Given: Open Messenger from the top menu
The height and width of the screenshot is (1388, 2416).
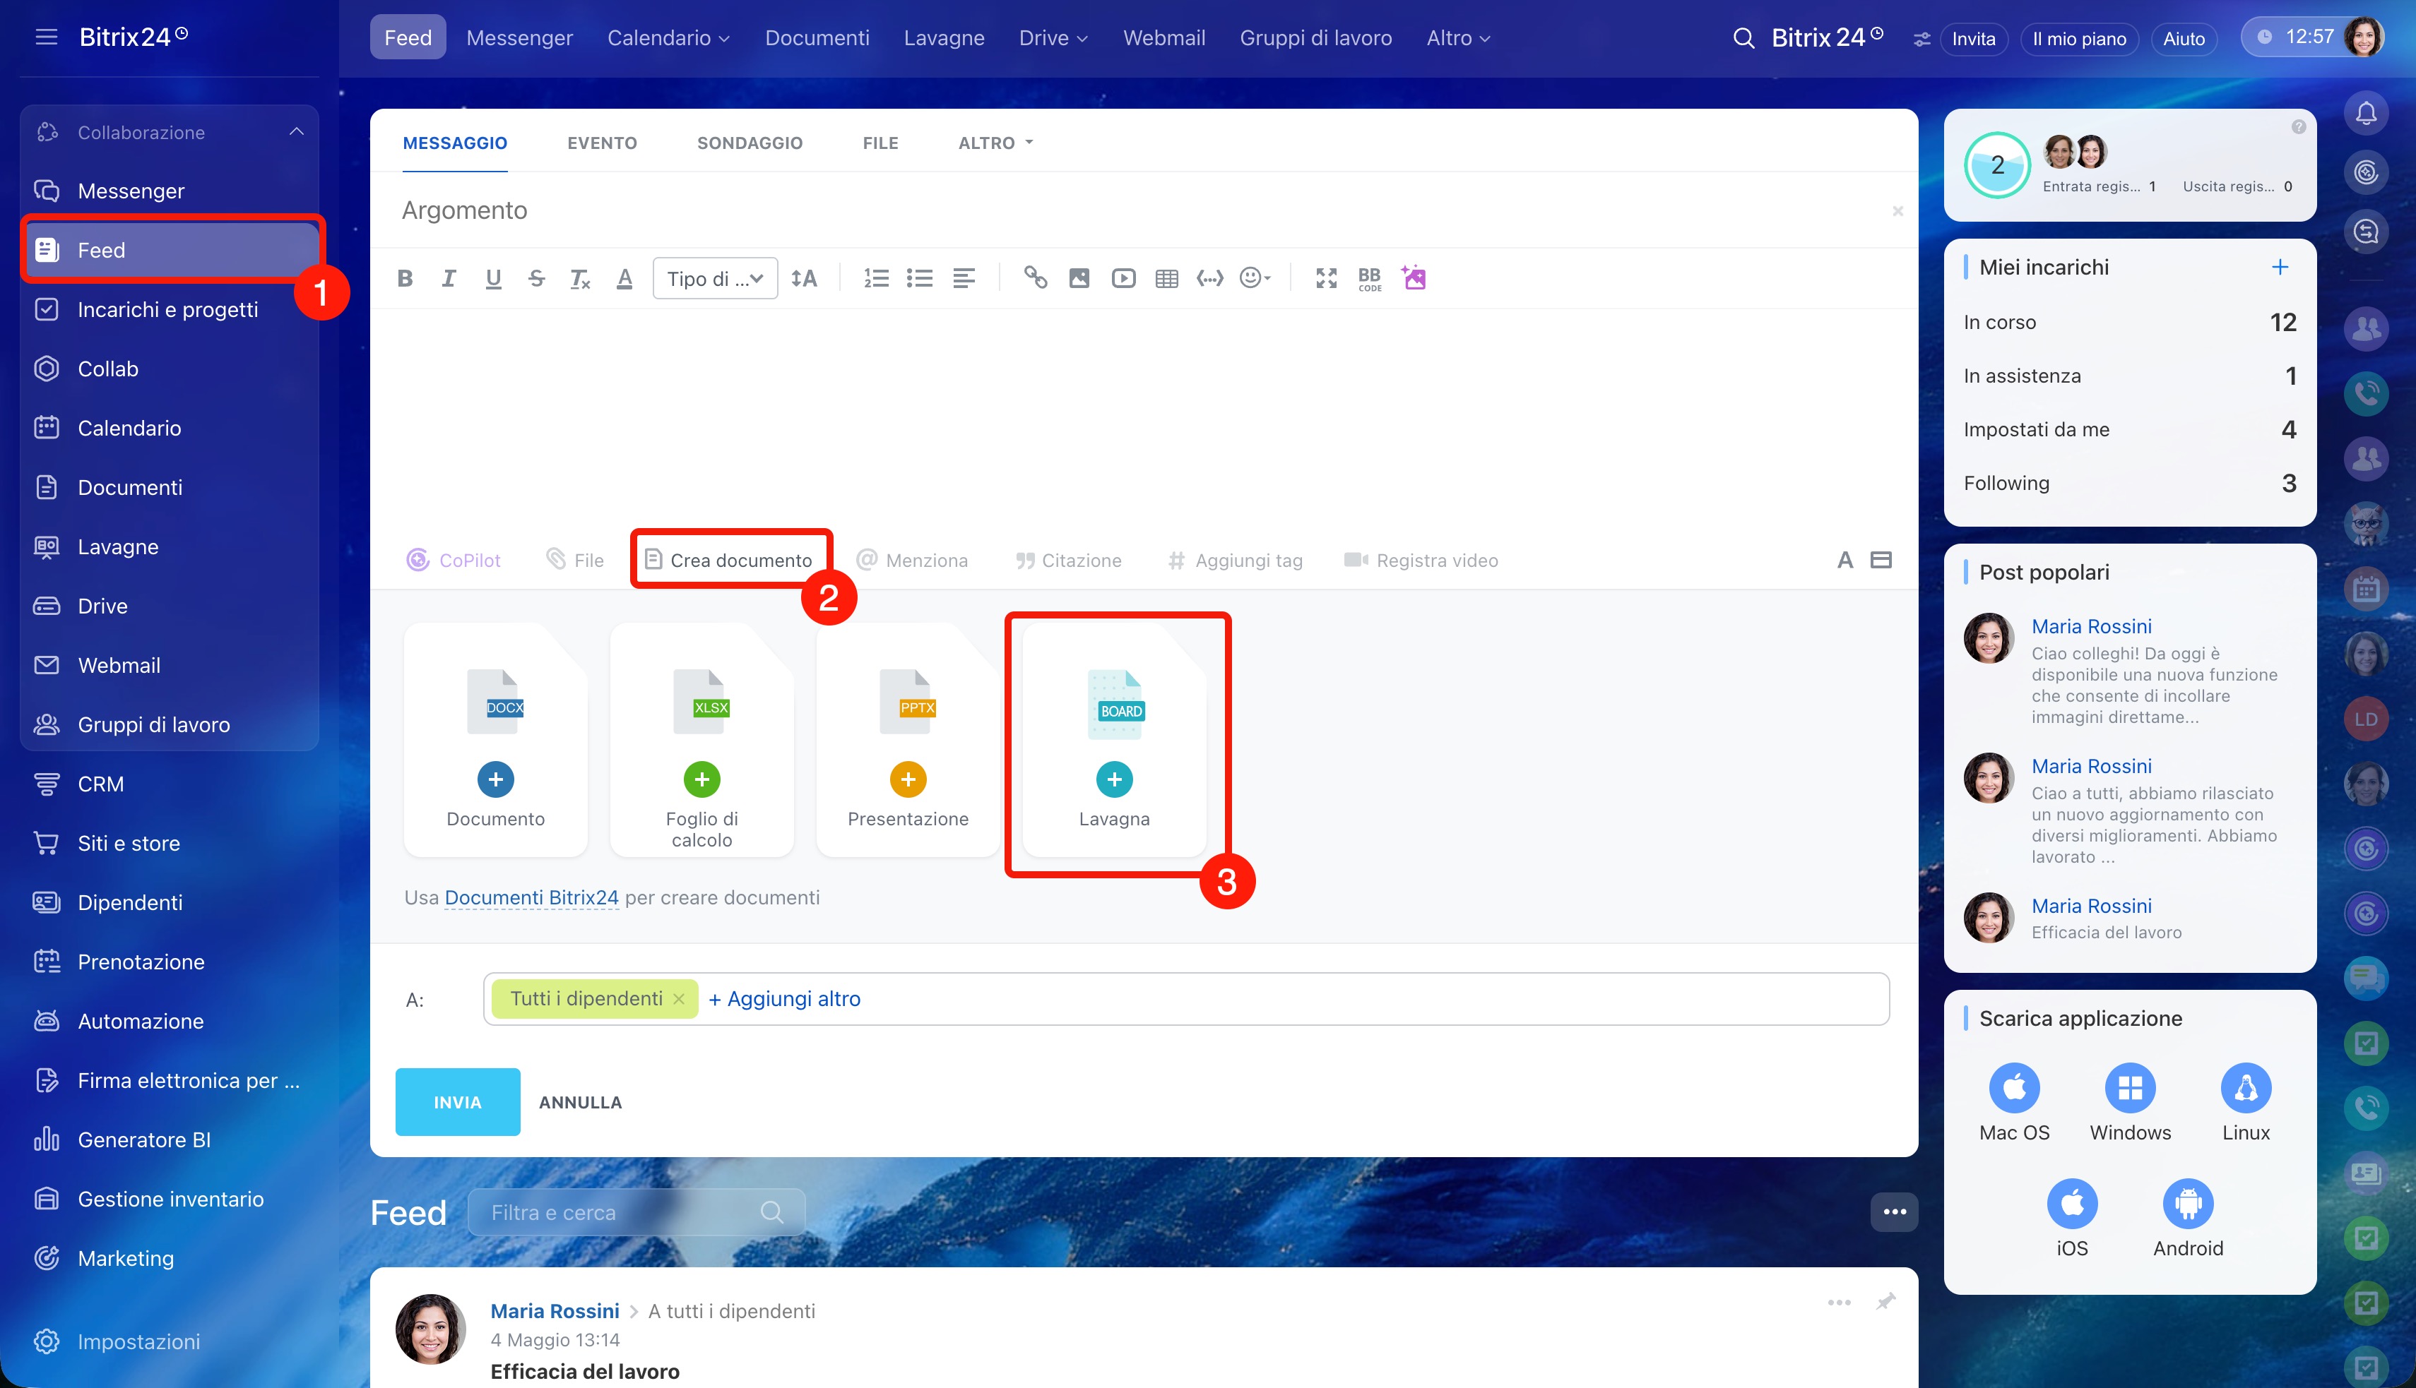Looking at the screenshot, I should tap(520, 38).
